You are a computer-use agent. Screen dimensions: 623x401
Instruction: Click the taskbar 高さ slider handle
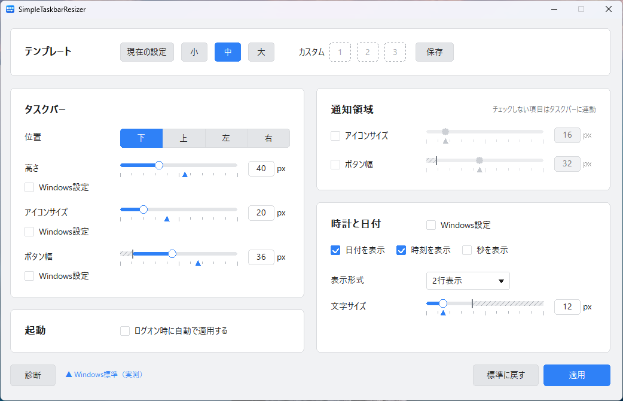coord(159,165)
